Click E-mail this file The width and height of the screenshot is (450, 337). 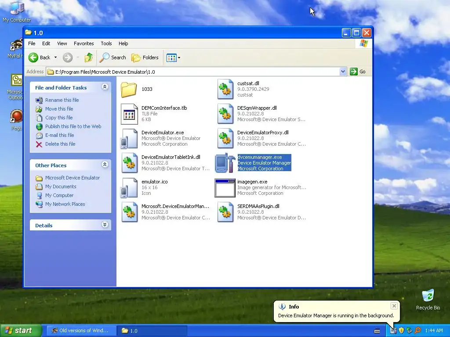(60, 135)
